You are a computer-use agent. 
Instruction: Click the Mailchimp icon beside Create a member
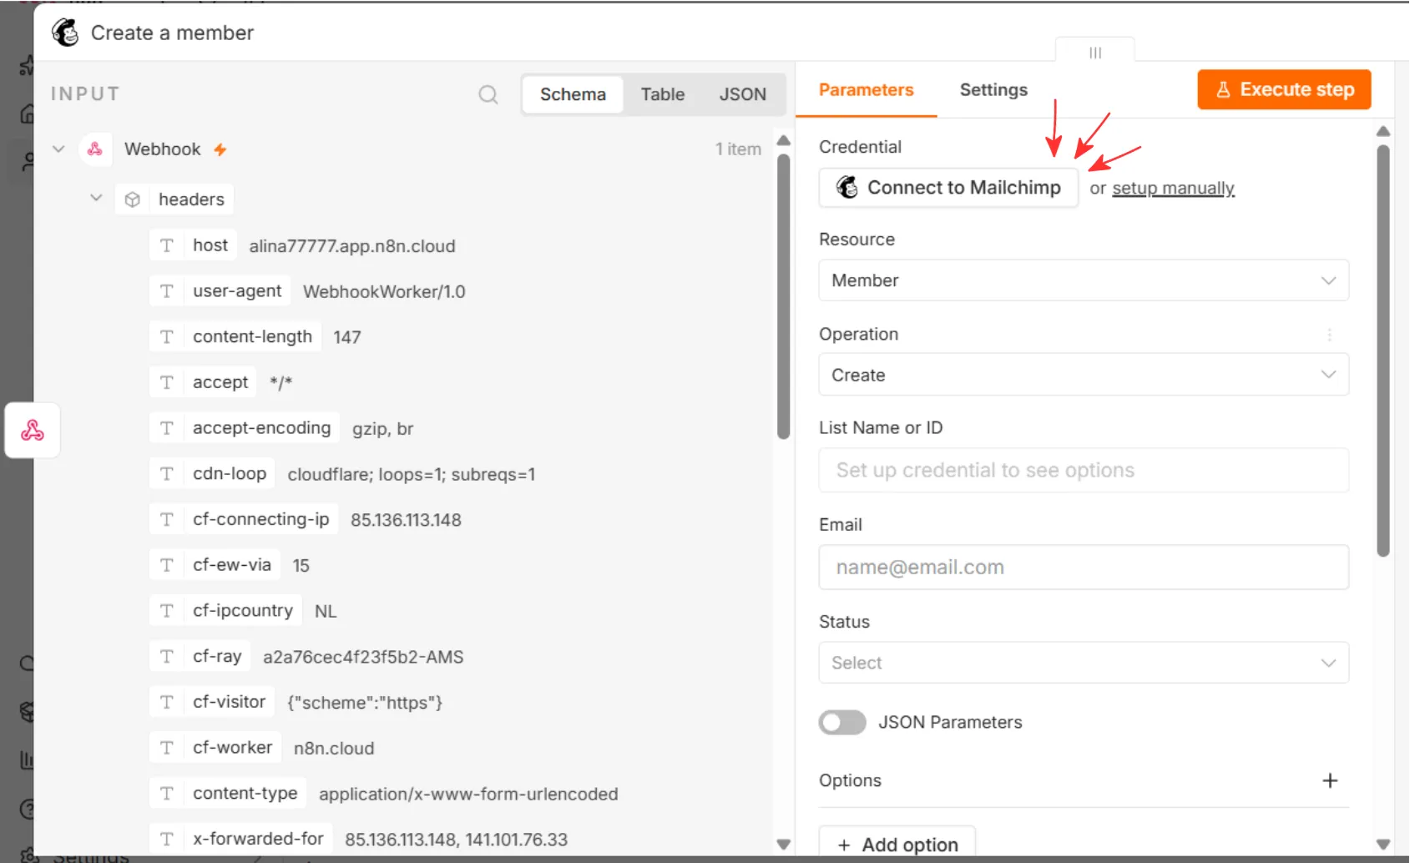[x=65, y=33]
